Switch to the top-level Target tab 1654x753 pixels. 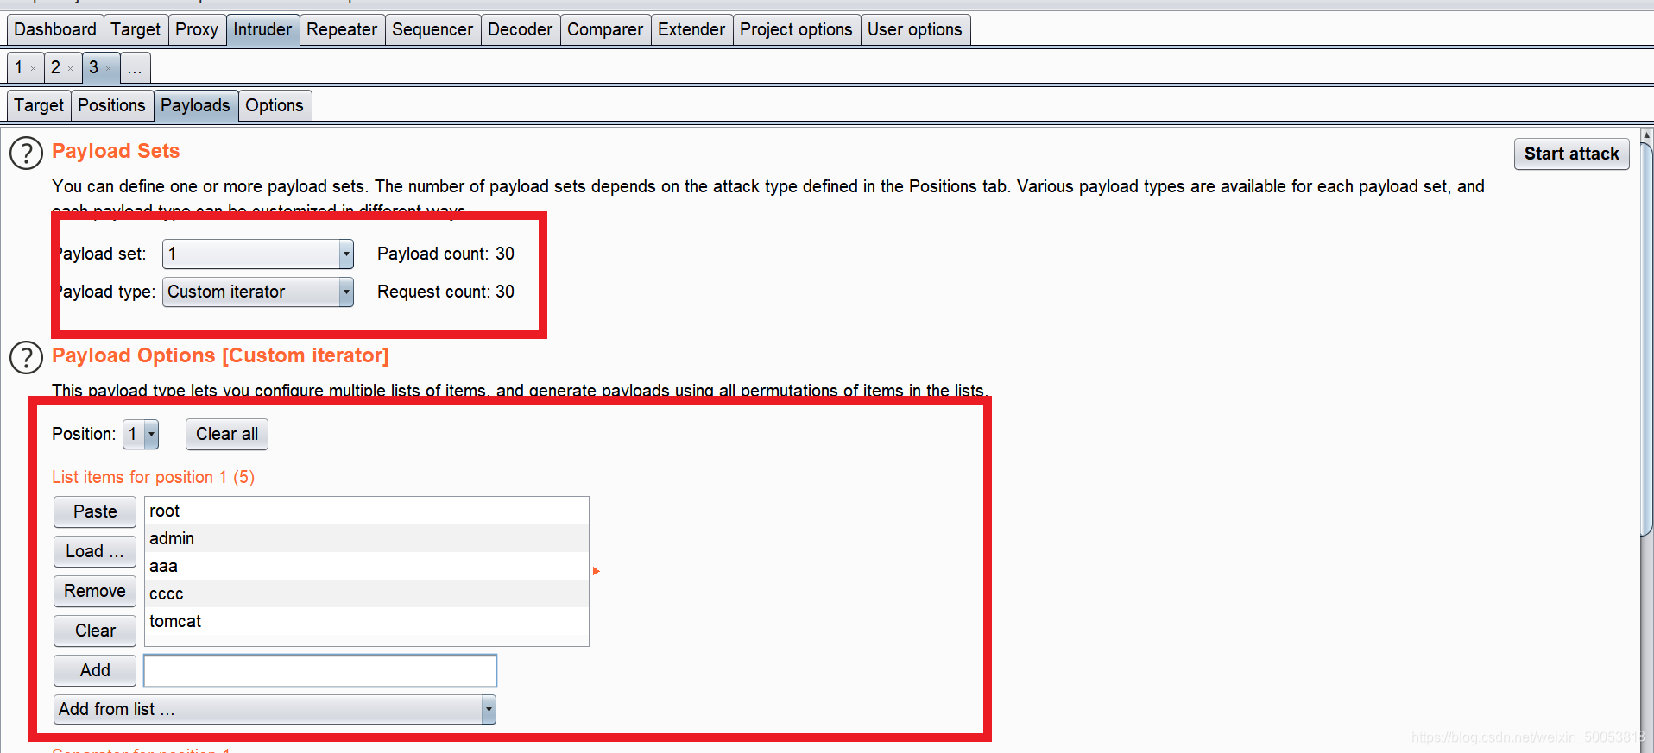coord(136,29)
